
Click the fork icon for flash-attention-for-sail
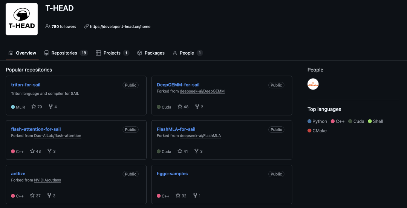click(49, 151)
